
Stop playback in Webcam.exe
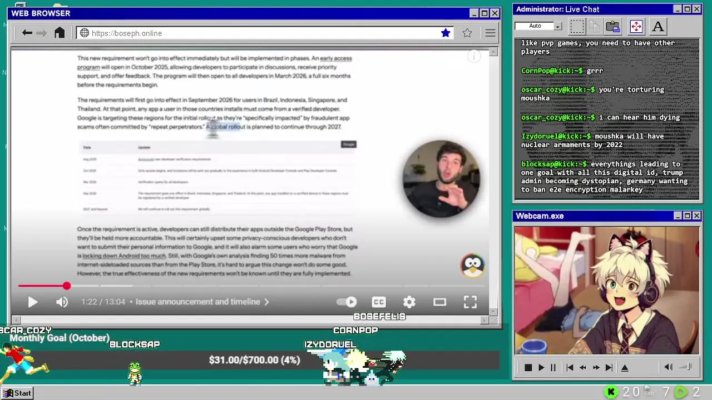528,367
